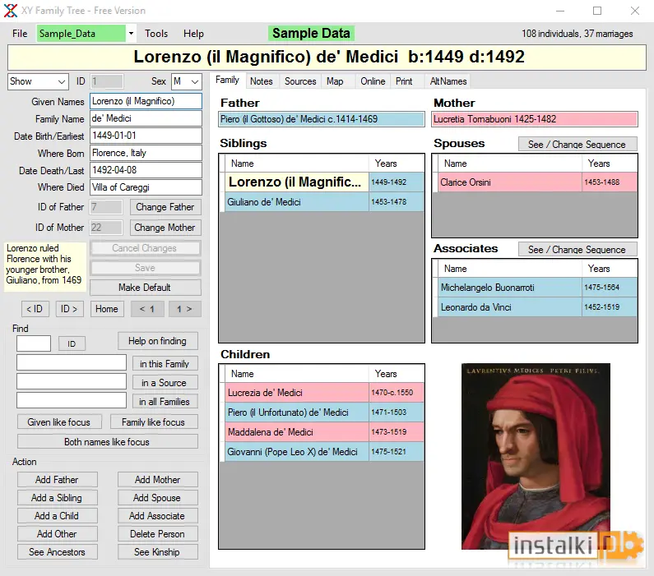Search 'in a Source'
The width and height of the screenshot is (654, 576).
(165, 383)
